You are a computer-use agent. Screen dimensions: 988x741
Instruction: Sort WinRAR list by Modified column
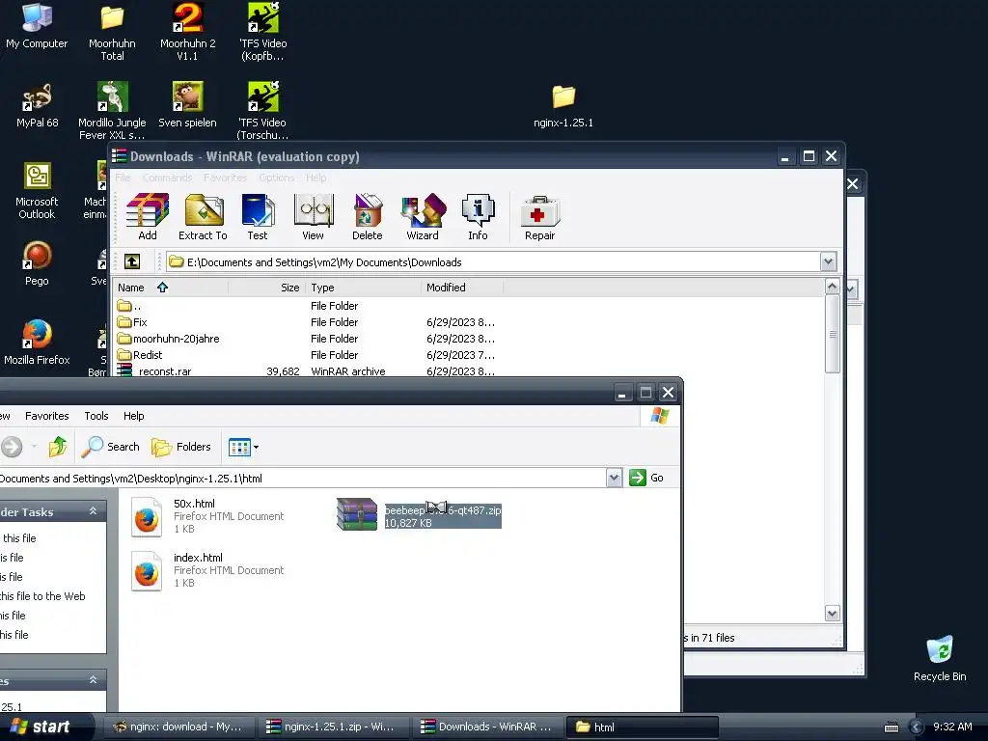(x=462, y=288)
